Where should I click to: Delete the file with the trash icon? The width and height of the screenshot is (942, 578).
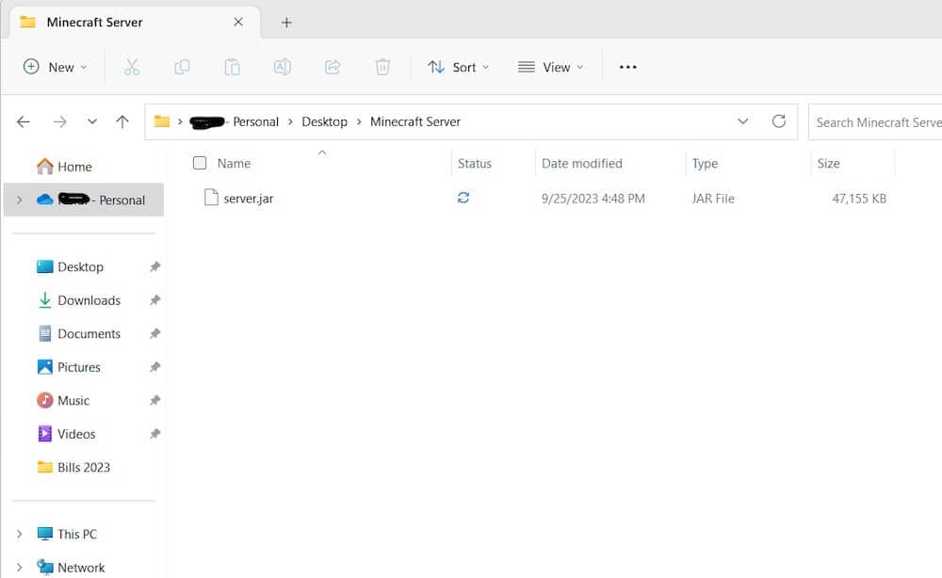(382, 66)
